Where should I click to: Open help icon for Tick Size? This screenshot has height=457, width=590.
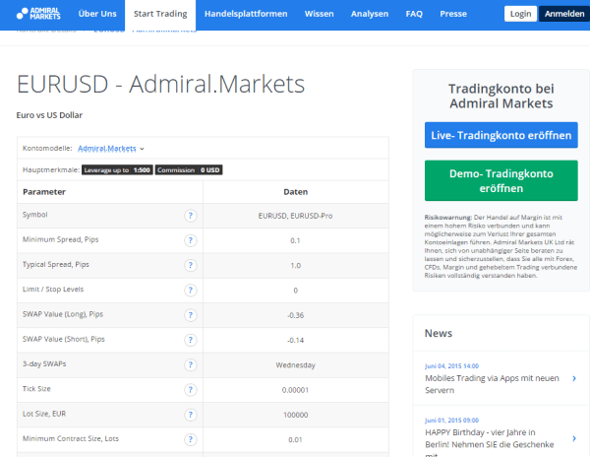point(191,390)
